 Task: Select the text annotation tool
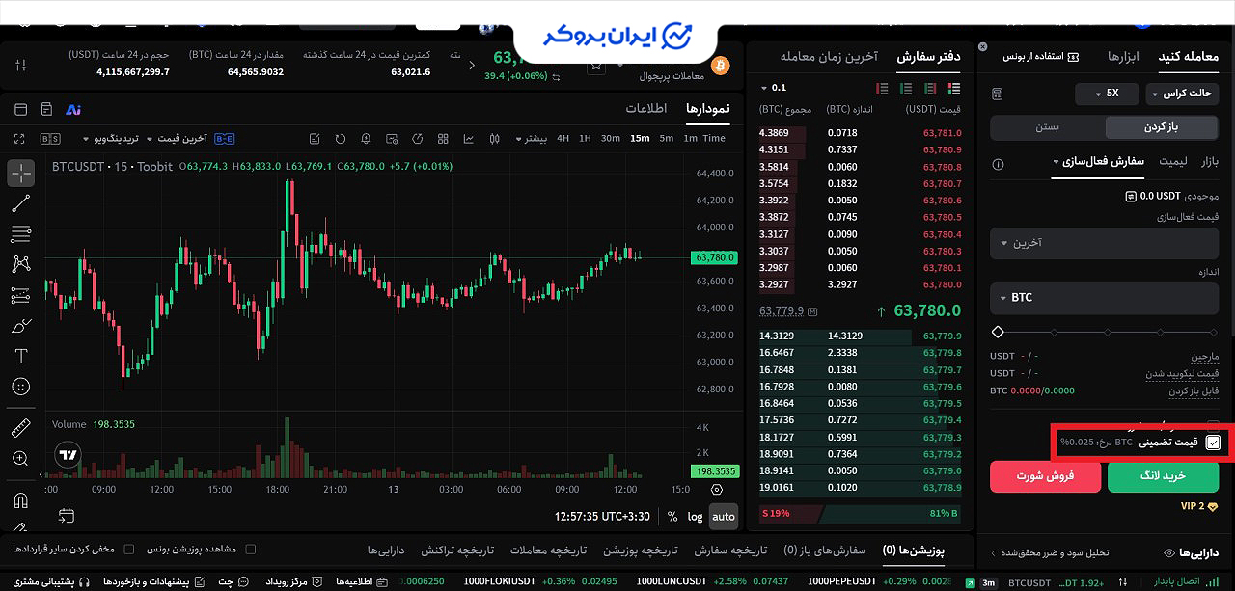20,357
